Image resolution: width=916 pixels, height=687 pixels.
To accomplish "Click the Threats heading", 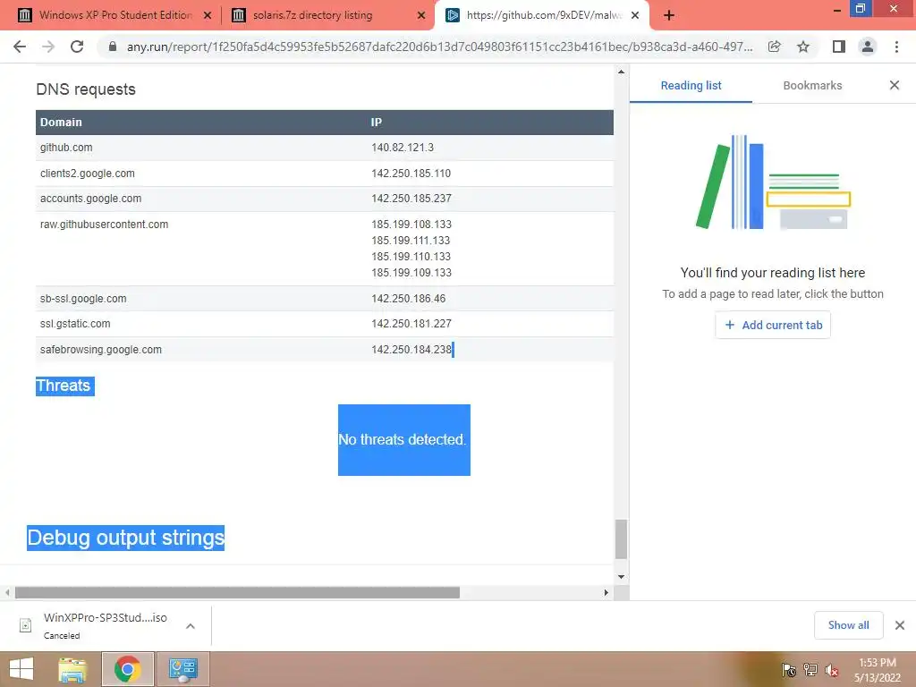I will coord(64,386).
